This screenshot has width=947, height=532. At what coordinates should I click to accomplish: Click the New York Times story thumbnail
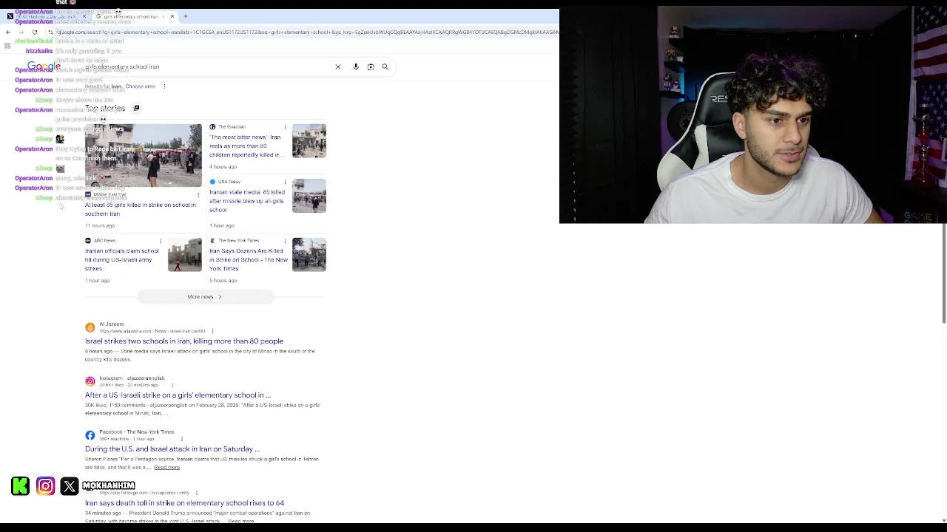[309, 255]
